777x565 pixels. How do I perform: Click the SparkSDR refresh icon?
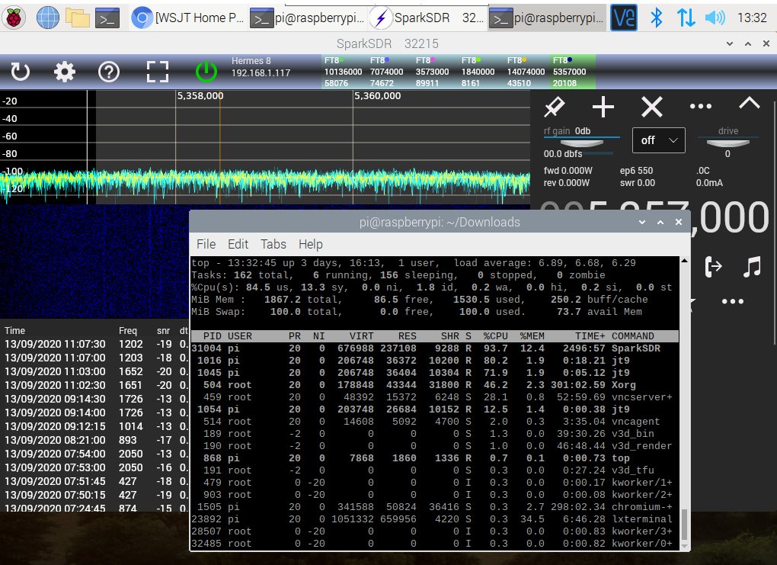pos(21,72)
